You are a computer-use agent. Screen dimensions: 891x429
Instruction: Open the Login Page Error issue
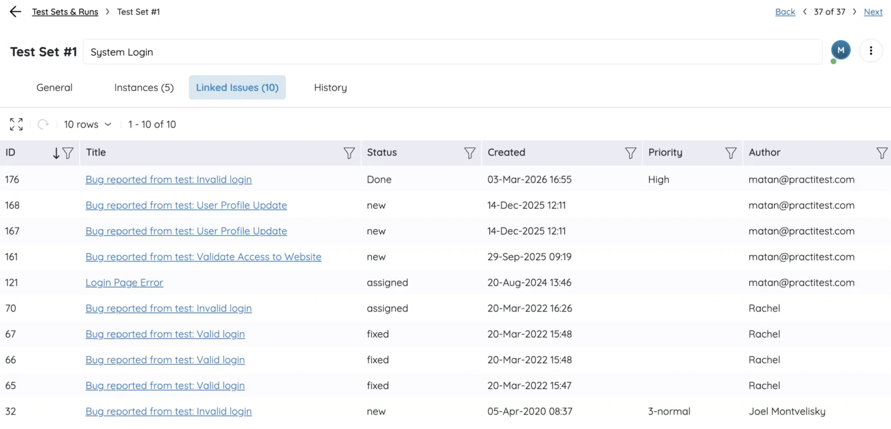click(124, 283)
